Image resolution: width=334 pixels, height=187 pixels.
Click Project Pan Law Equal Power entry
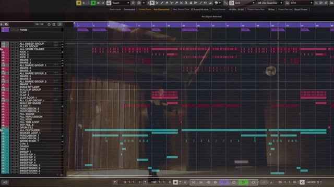293,9
